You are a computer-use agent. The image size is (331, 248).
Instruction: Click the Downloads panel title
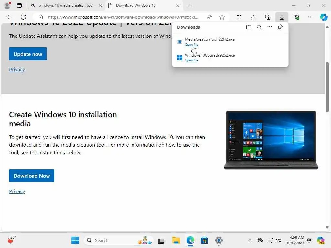click(188, 27)
